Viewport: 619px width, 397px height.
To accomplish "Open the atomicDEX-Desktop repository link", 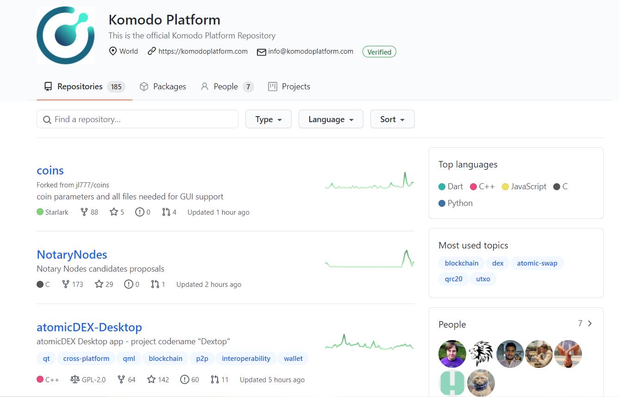I will 89,327.
